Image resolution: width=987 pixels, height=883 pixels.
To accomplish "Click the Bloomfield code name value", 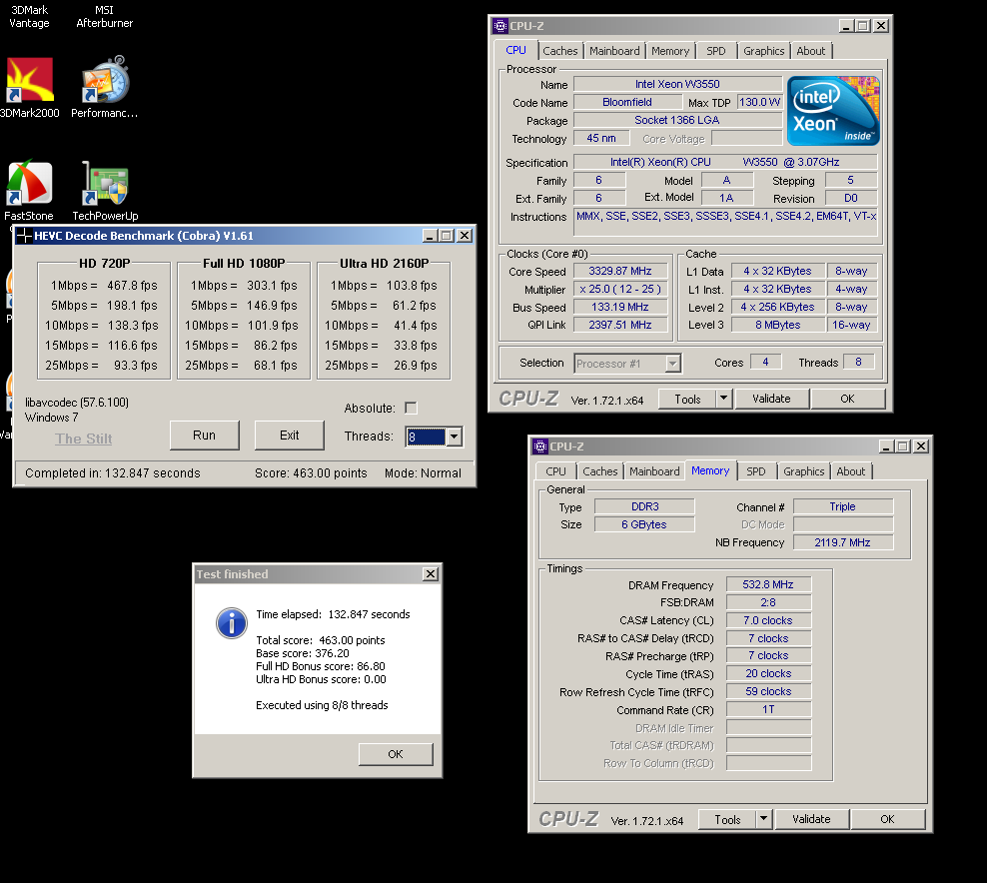I will pyautogui.click(x=627, y=102).
